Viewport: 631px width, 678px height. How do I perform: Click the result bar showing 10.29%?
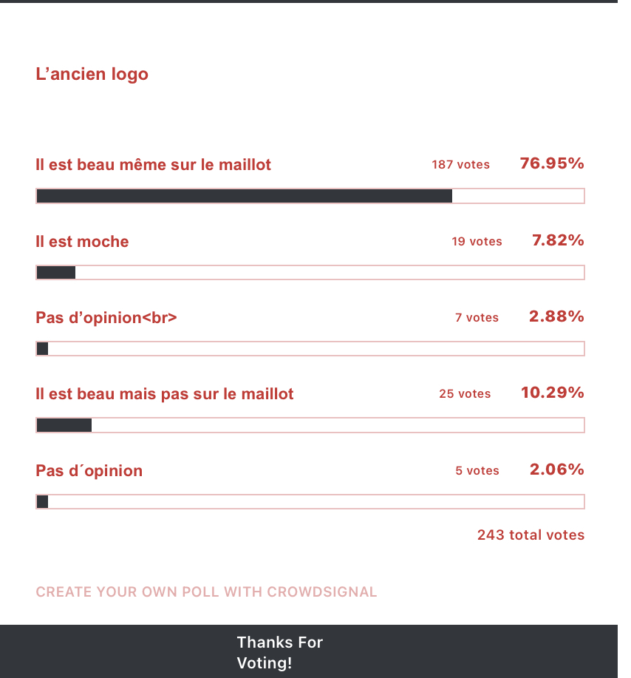coord(310,425)
